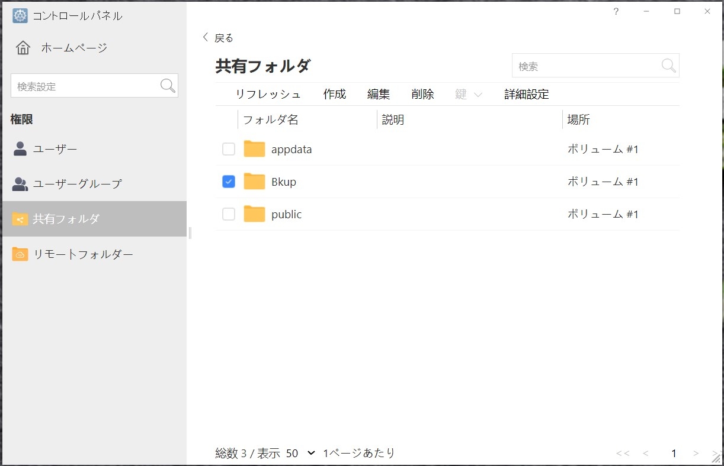The height and width of the screenshot is (466, 724).
Task: Check the appdata folder checkbox
Action: (x=229, y=149)
